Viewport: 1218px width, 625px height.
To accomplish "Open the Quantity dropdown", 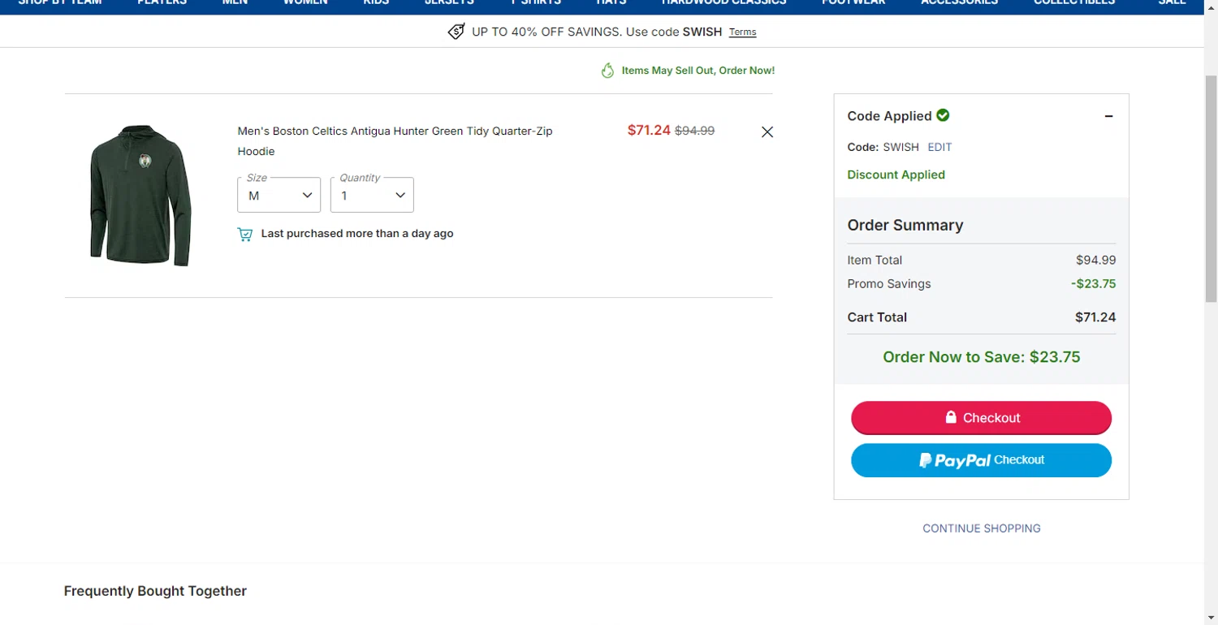I will coord(372,195).
